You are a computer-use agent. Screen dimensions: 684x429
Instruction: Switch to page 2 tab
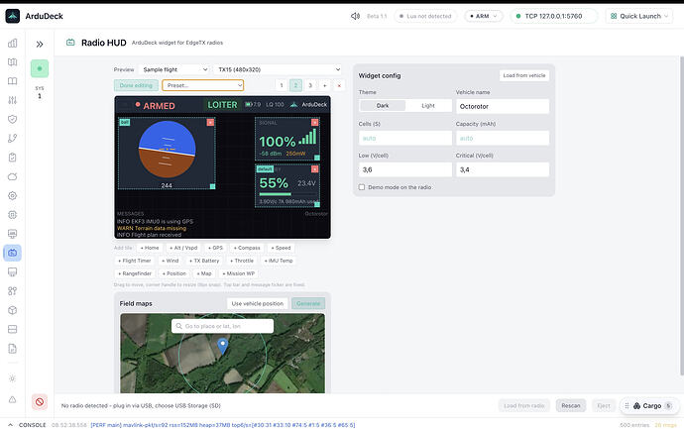pos(295,85)
